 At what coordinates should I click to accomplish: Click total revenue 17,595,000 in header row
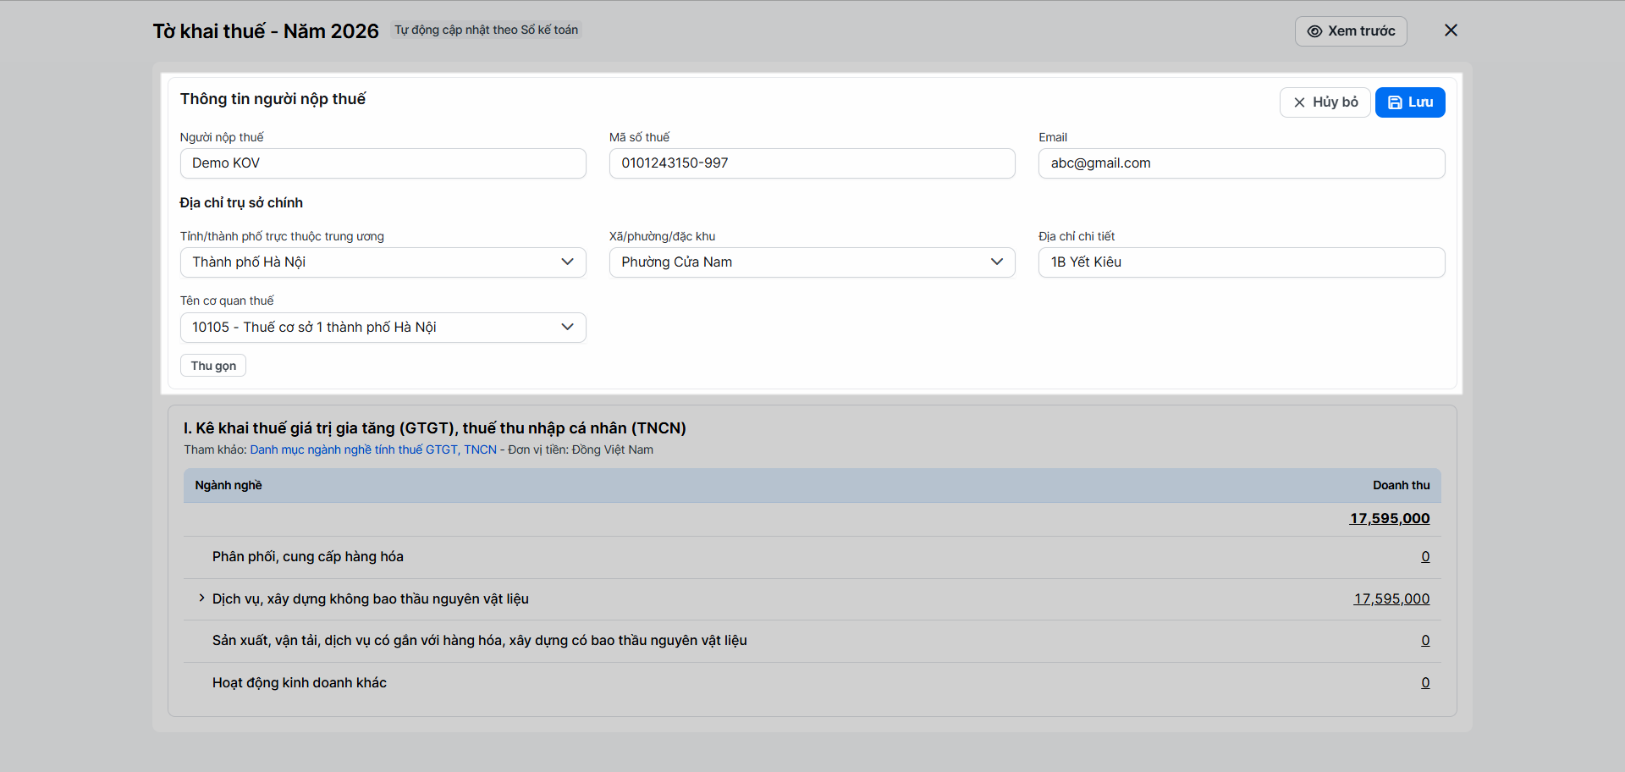click(1390, 518)
